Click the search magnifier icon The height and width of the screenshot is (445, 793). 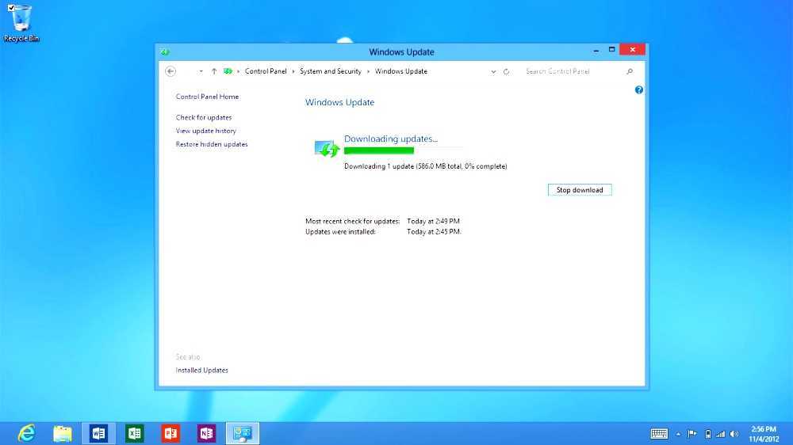tap(630, 71)
